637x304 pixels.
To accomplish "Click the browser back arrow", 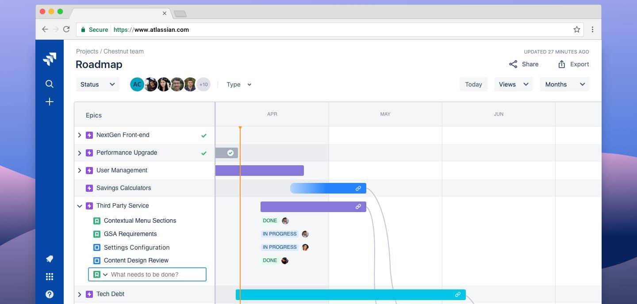I will click(45, 30).
